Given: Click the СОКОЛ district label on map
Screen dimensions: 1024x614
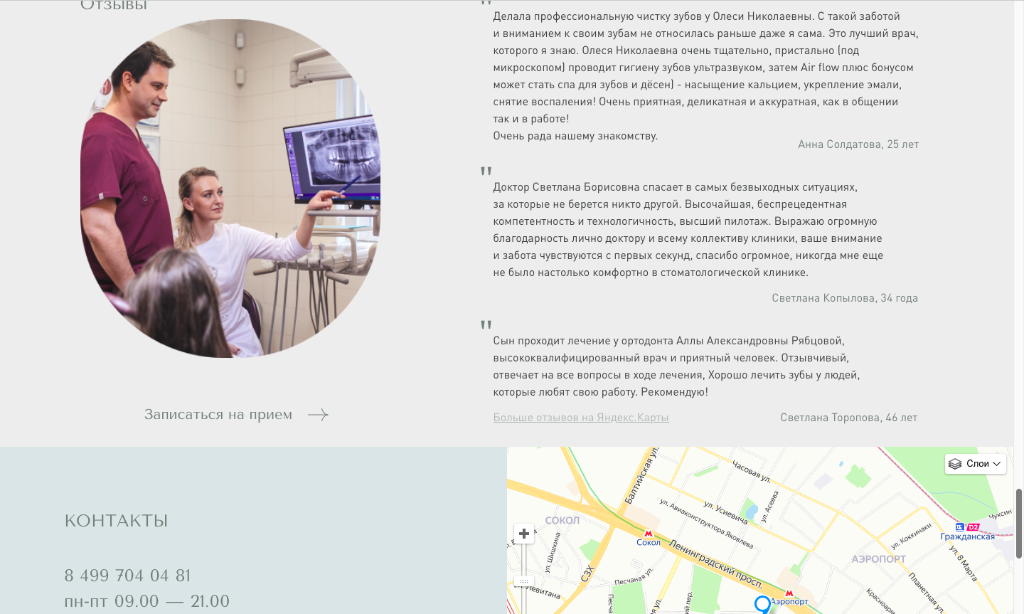Looking at the screenshot, I should tap(562, 520).
